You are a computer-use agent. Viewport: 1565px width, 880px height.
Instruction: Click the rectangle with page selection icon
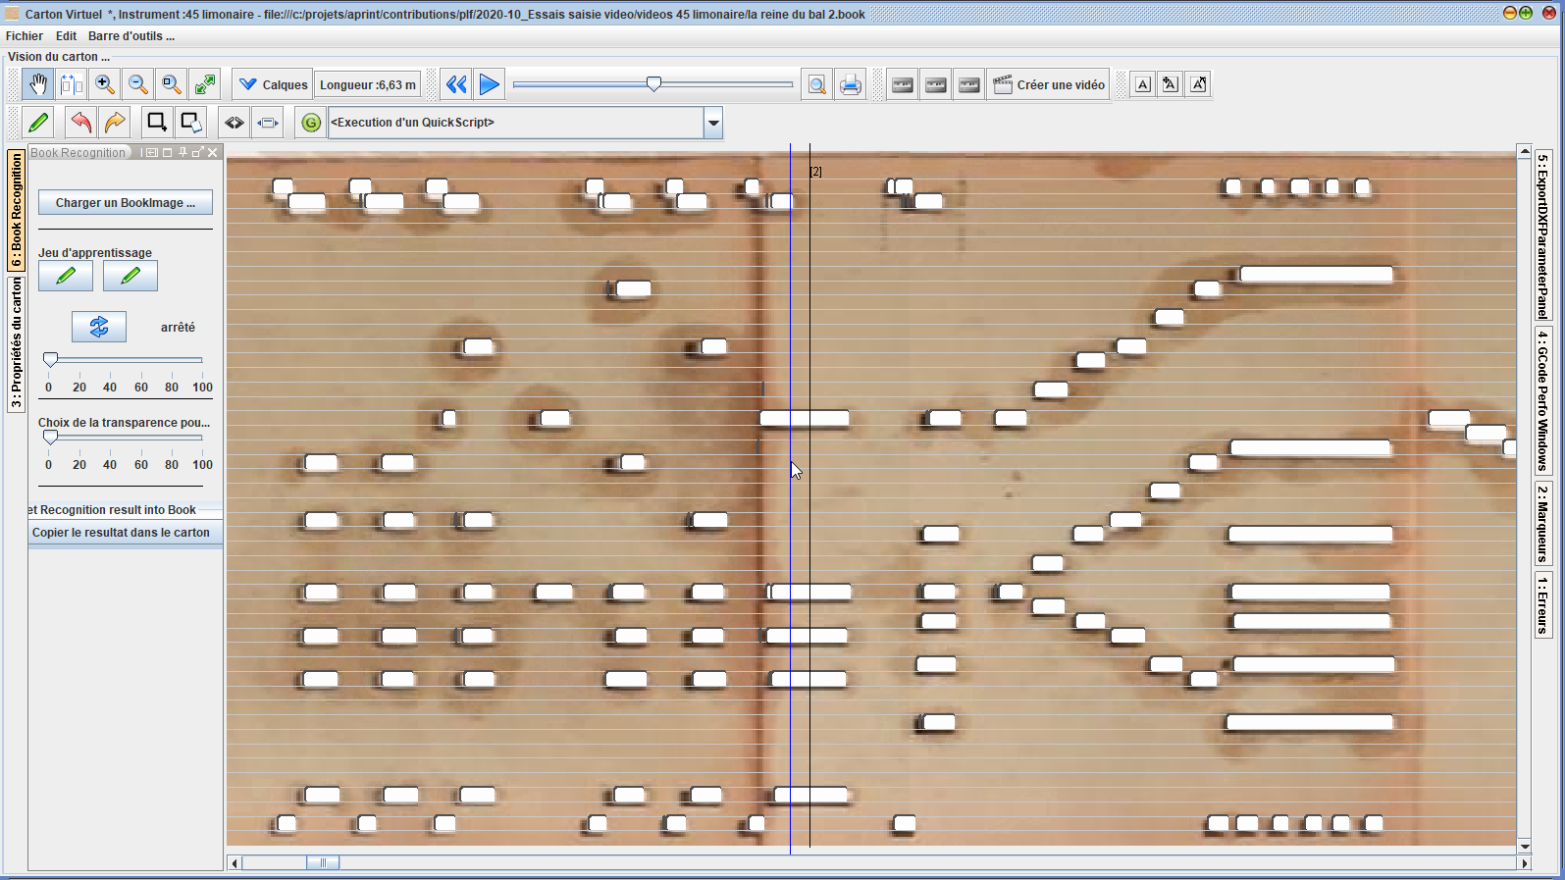tap(190, 123)
